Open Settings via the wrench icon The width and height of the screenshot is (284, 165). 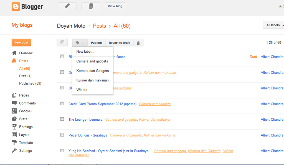[14, 151]
